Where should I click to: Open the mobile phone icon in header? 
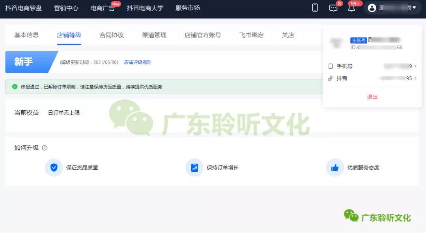(315, 7)
